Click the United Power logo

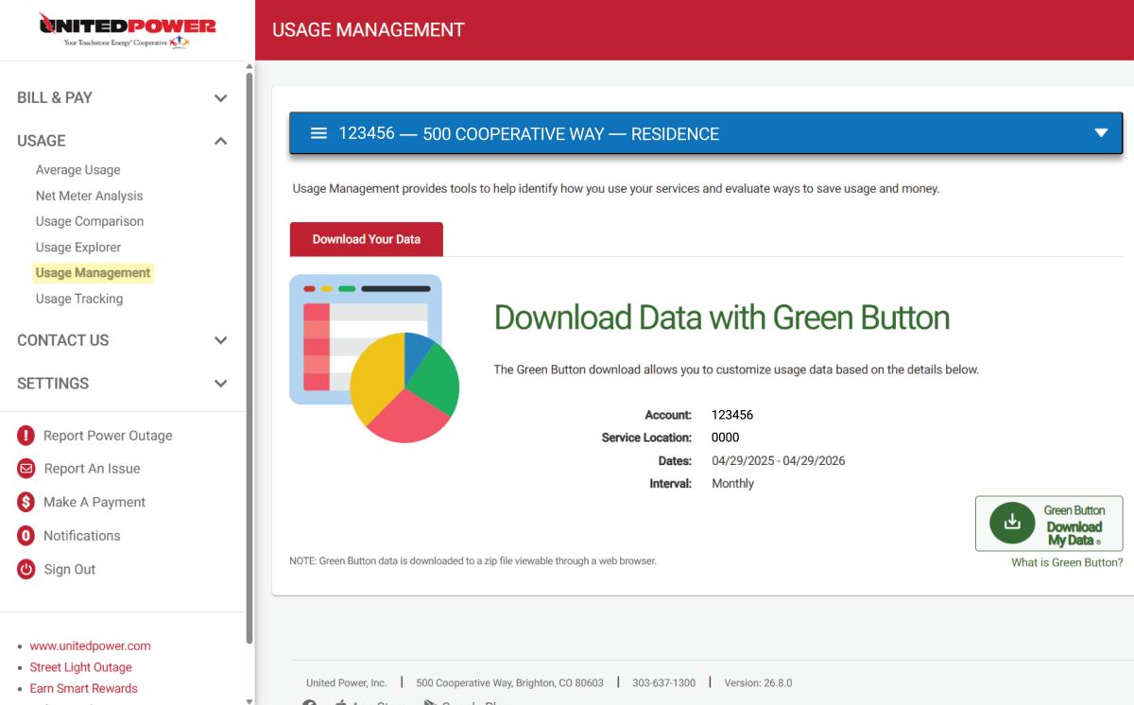[127, 30]
